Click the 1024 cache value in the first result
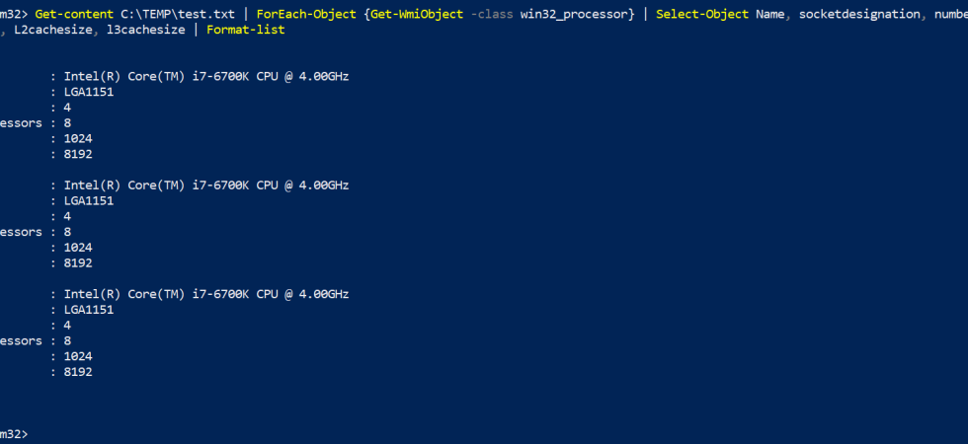The image size is (968, 444). pyautogui.click(x=78, y=139)
